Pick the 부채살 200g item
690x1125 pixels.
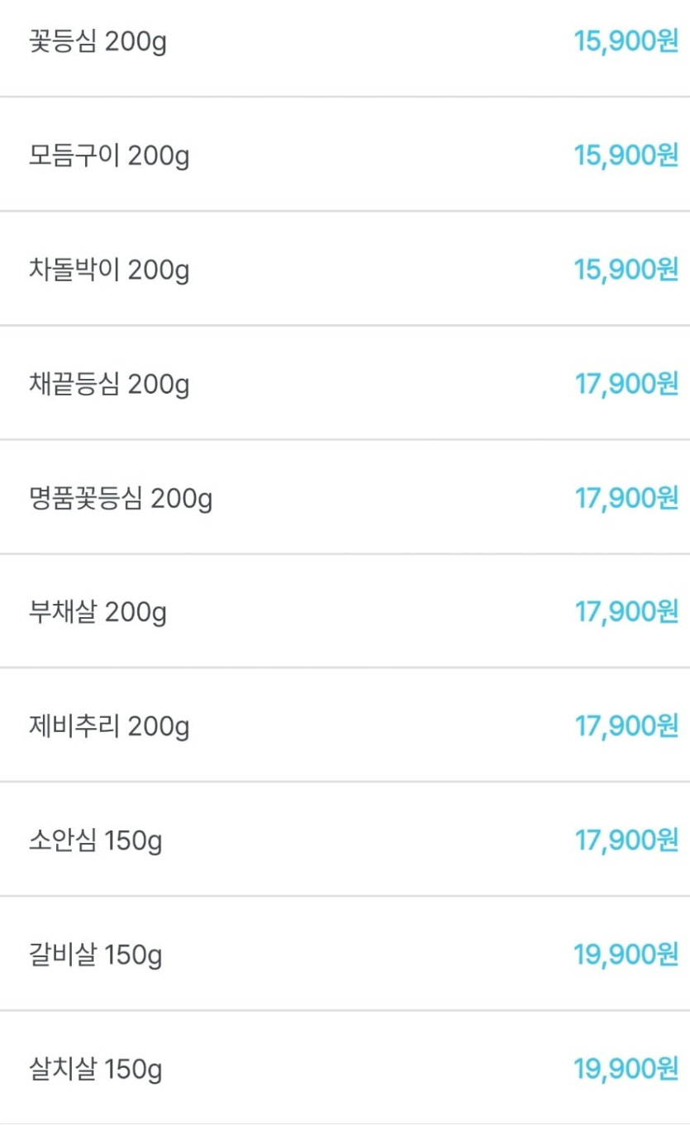98,612
